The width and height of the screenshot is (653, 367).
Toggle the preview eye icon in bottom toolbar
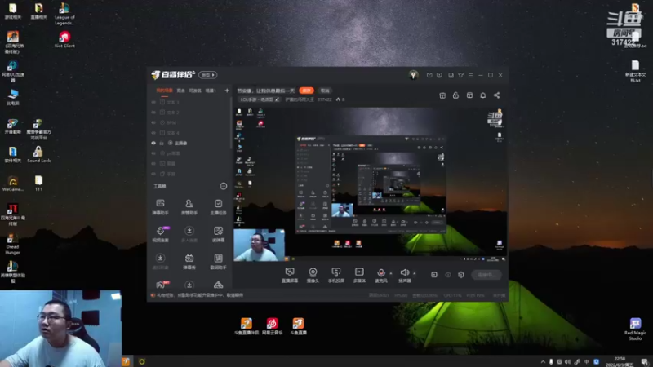click(448, 275)
